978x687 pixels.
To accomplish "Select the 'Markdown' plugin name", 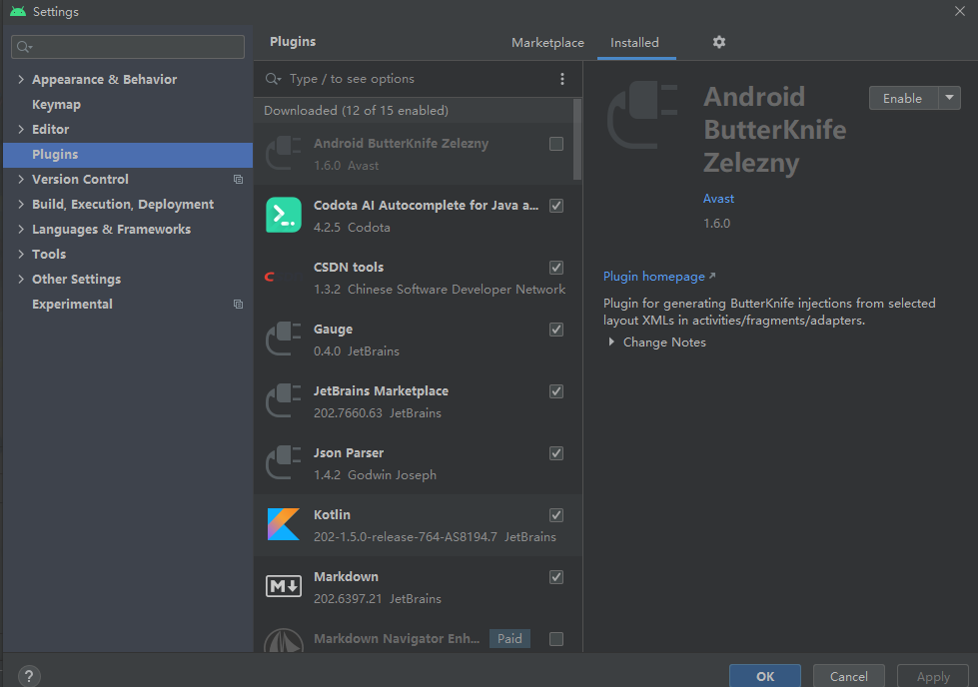I will 347,576.
